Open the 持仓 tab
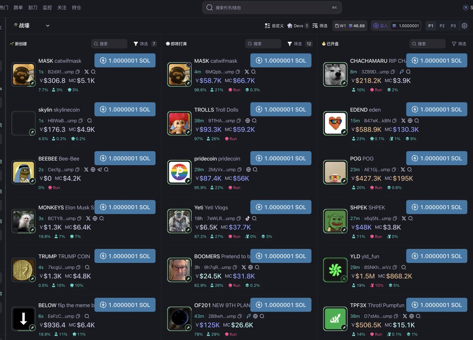The image size is (473, 340). pyautogui.click(x=76, y=7)
